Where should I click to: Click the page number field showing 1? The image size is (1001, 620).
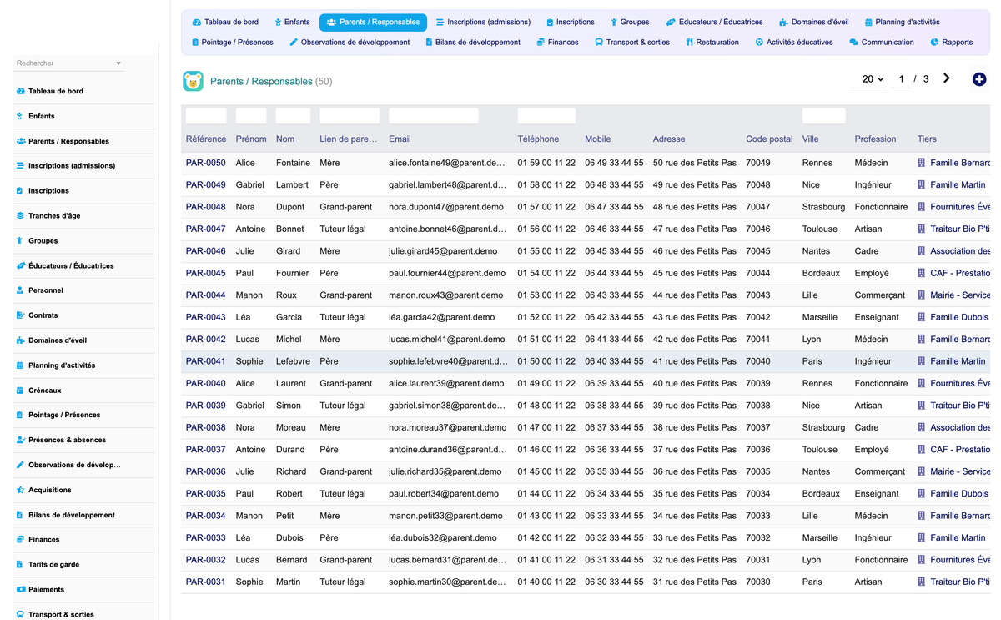(x=901, y=79)
